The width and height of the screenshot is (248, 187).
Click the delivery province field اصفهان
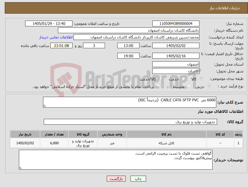[x=176, y=64]
